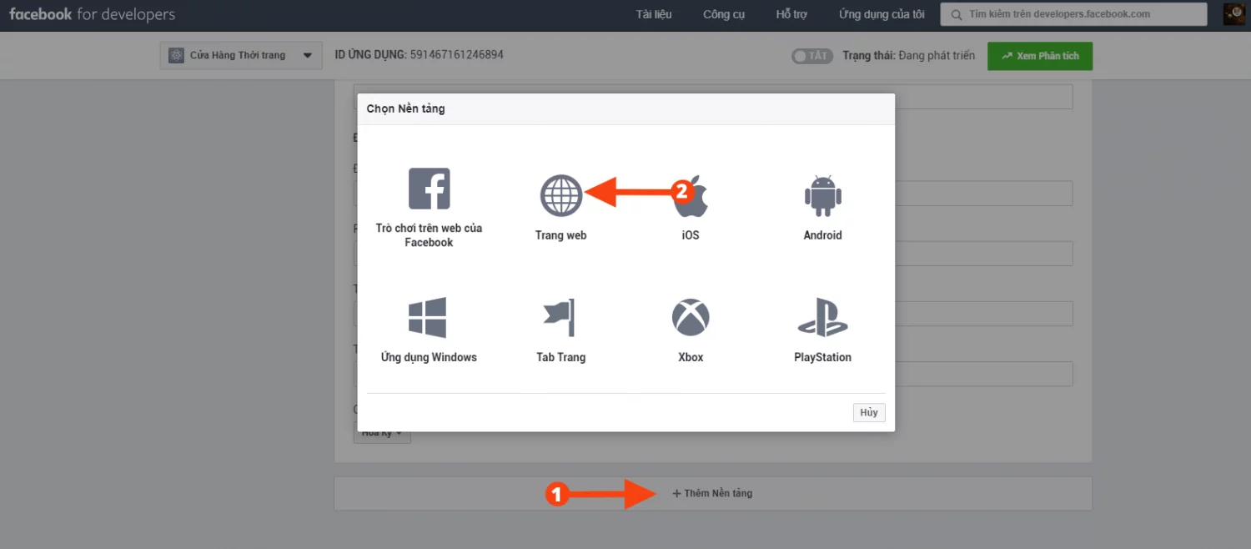
Task: Pick the Android robot platform icon
Action: tap(822, 194)
